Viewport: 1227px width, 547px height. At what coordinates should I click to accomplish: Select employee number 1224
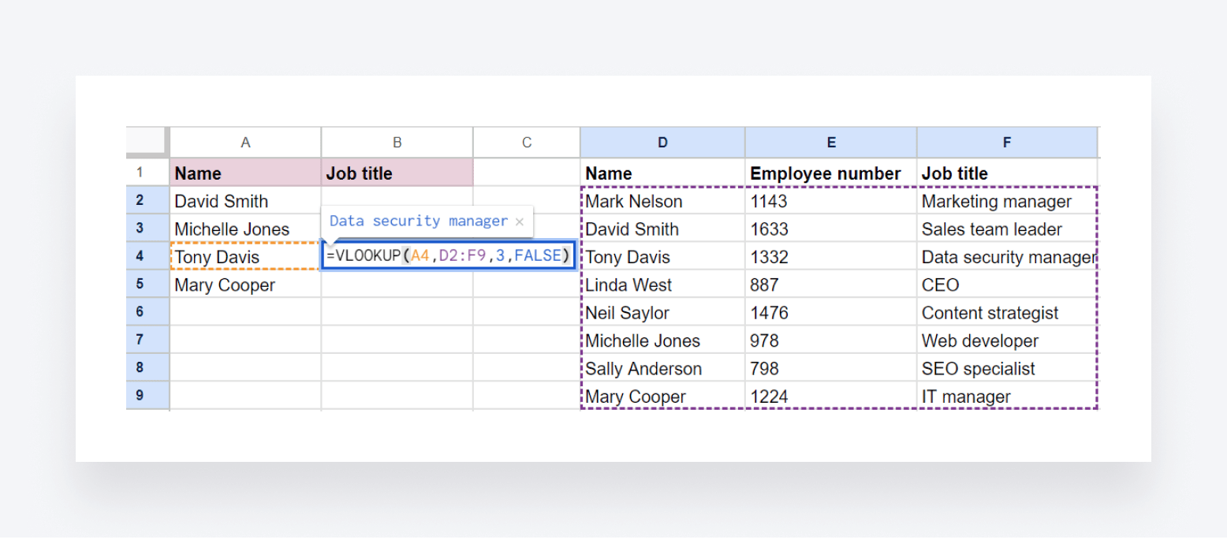click(831, 396)
